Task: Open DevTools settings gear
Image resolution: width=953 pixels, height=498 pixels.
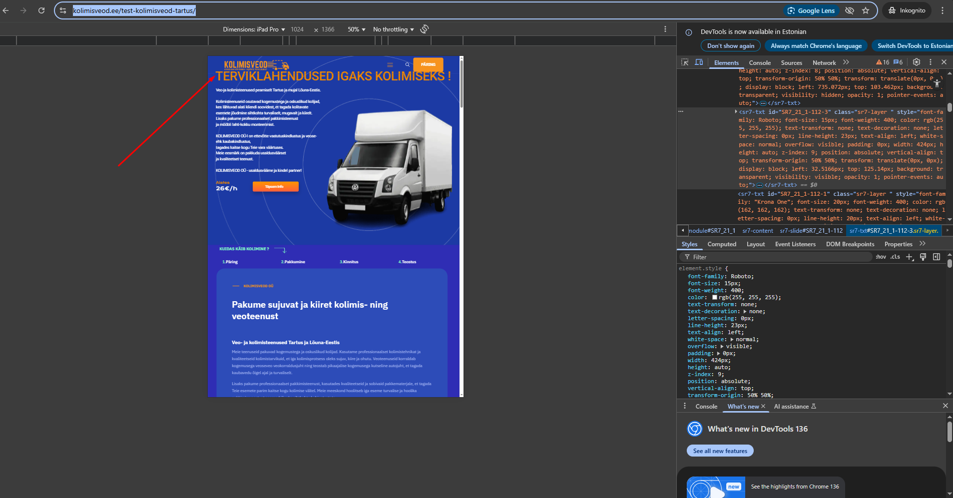Action: (x=916, y=62)
